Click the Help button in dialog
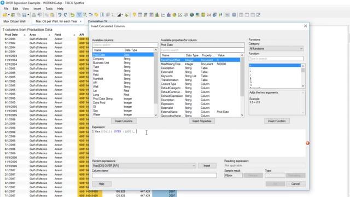 pyautogui.click(x=102, y=184)
